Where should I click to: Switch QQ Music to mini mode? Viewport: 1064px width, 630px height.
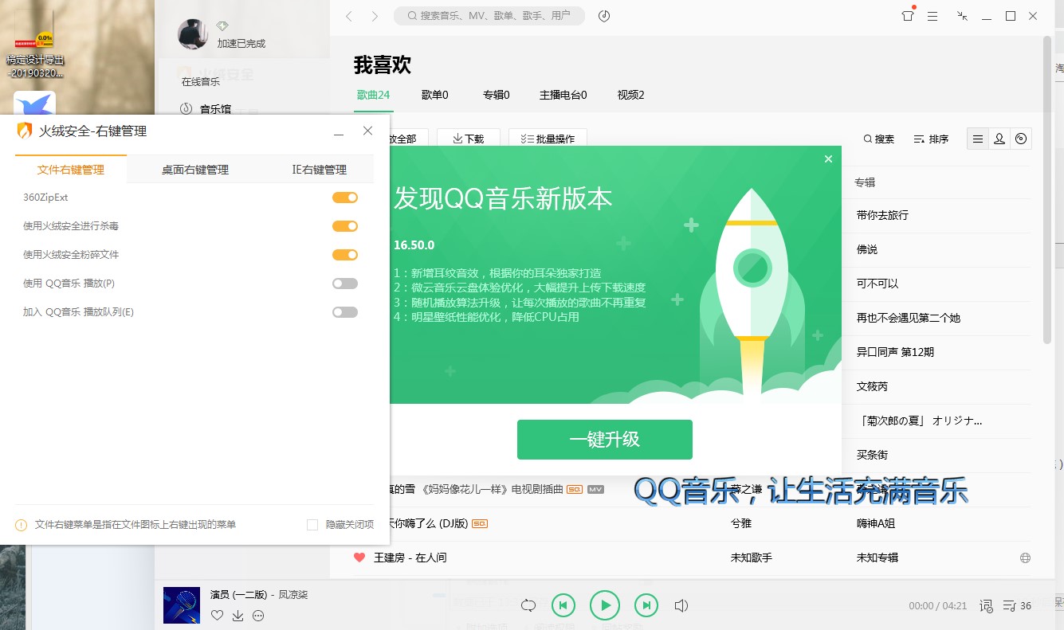point(963,16)
